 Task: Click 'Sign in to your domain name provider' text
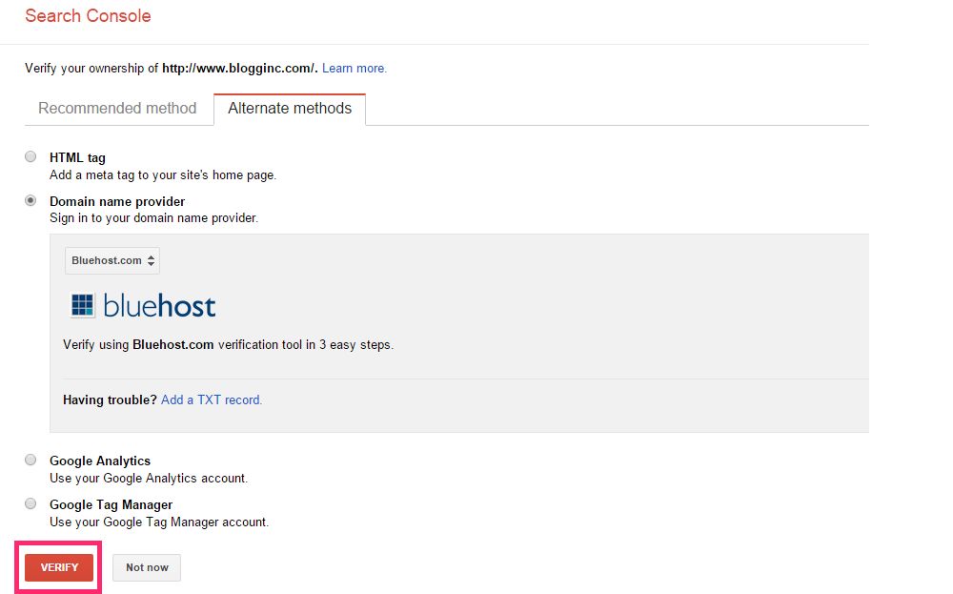point(153,217)
